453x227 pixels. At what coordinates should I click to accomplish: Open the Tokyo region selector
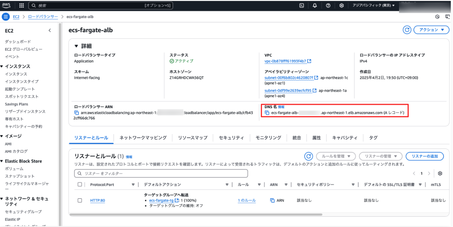pyautogui.click(x=373, y=5)
